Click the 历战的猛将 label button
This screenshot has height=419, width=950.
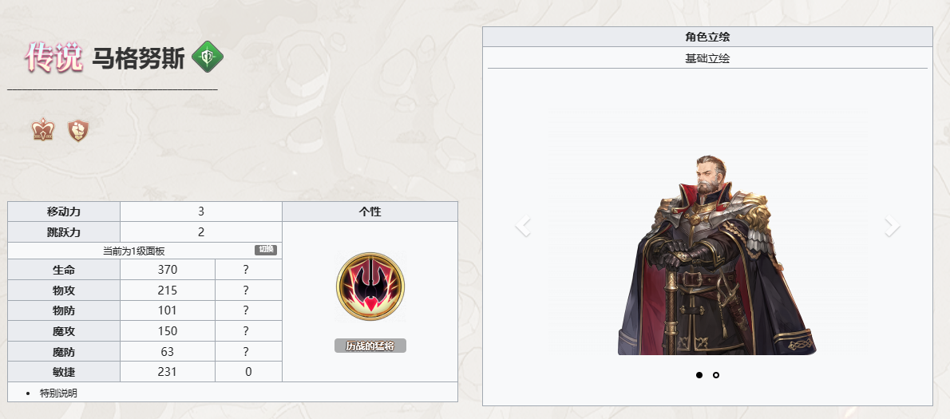pos(370,346)
